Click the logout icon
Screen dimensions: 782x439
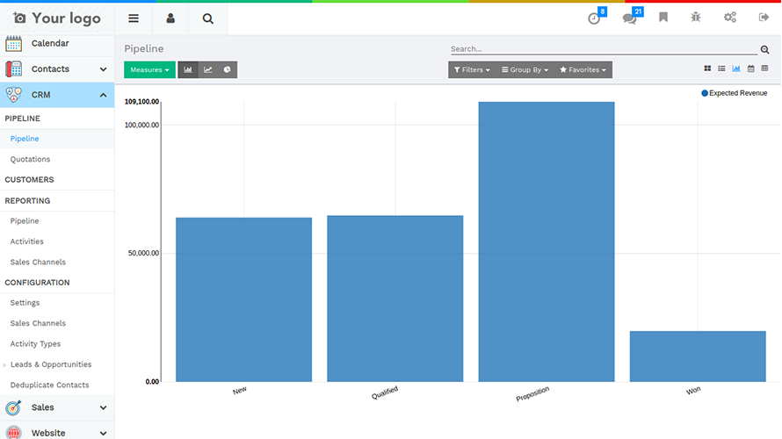(x=764, y=18)
